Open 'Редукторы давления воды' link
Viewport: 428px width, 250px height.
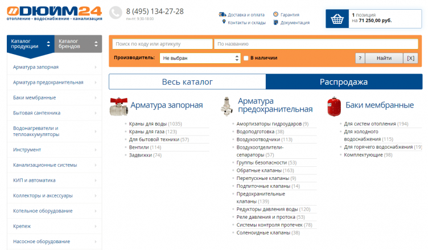point(267,210)
